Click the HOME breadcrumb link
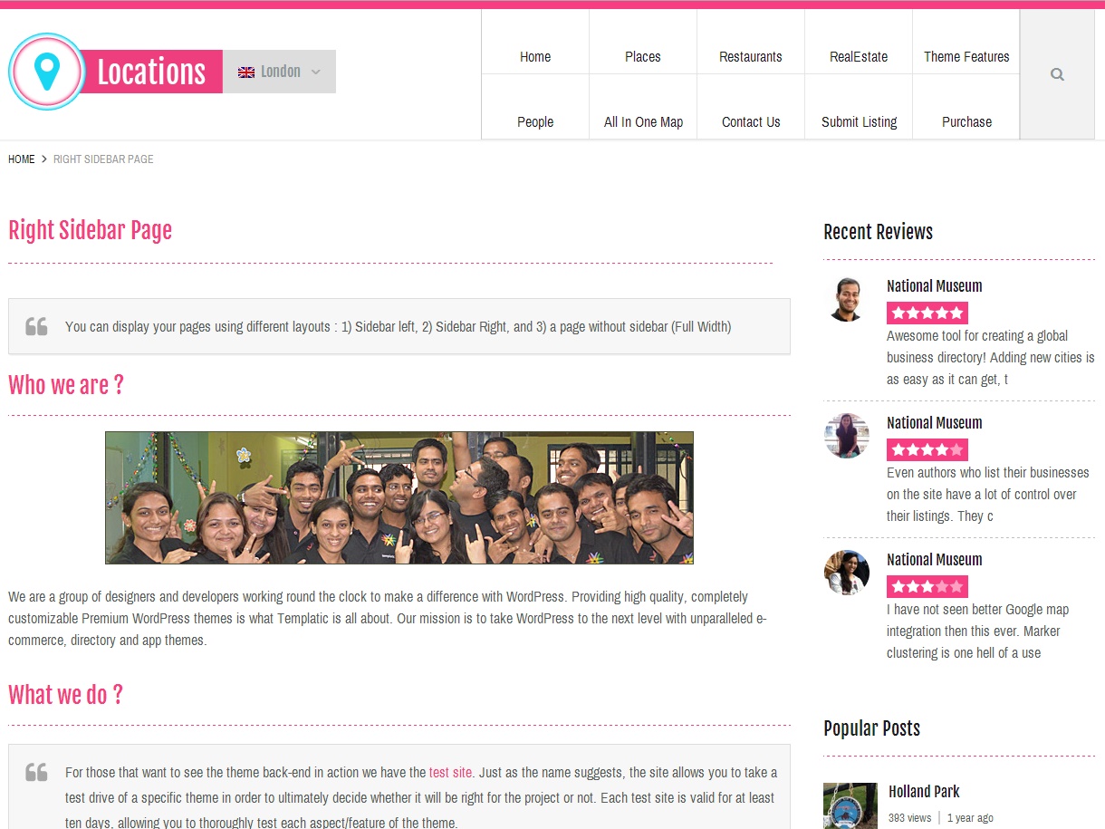Image resolution: width=1105 pixels, height=829 pixels. point(22,159)
